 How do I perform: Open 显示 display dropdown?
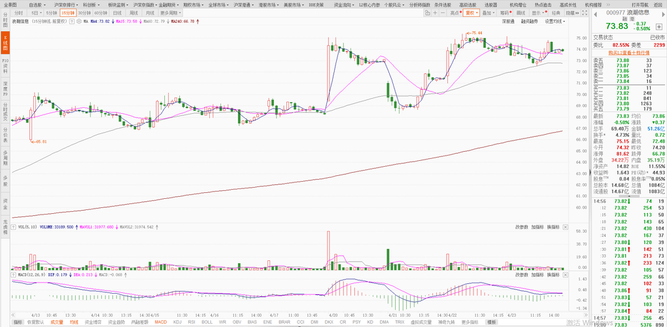(x=539, y=13)
